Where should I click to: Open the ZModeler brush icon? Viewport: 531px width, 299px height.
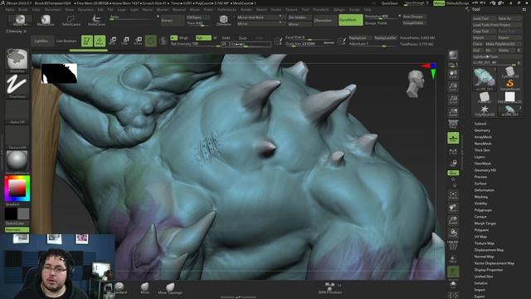[223, 20]
